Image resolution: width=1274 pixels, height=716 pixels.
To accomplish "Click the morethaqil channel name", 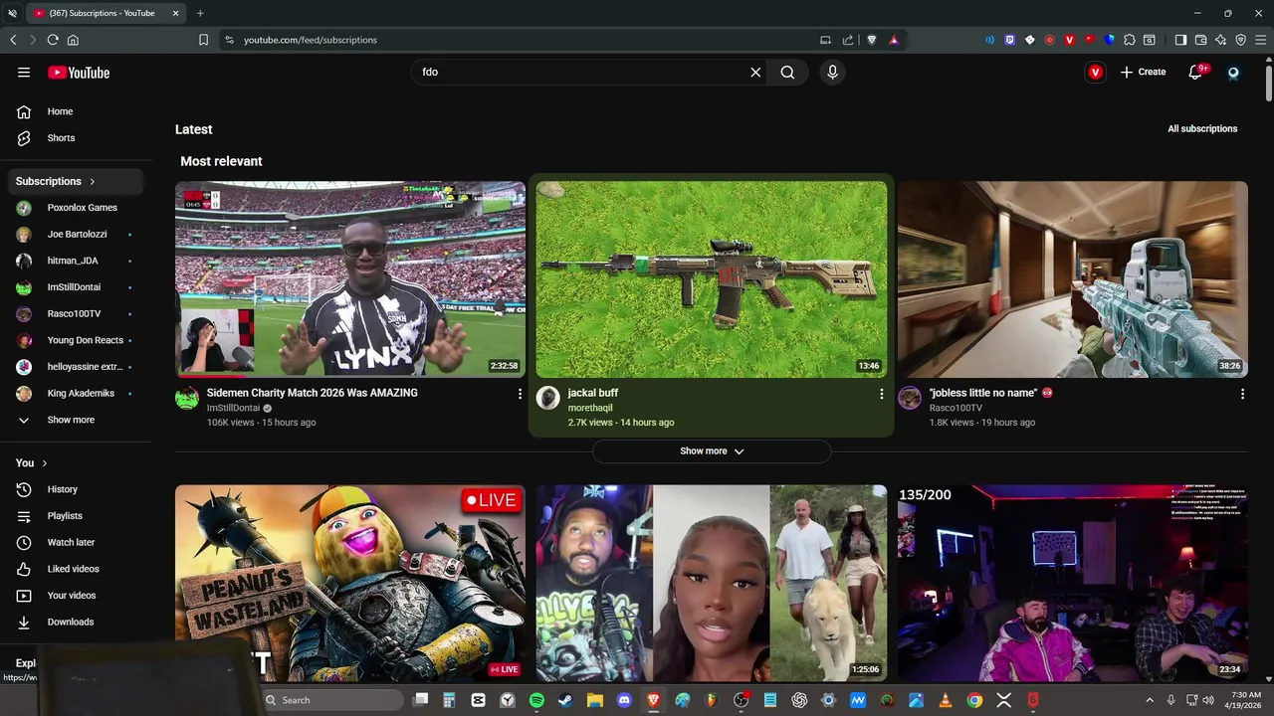I will [590, 408].
